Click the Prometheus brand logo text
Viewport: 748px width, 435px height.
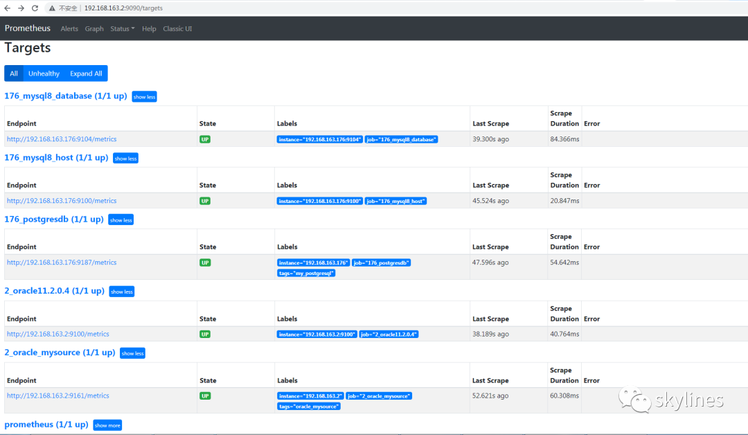(x=28, y=28)
